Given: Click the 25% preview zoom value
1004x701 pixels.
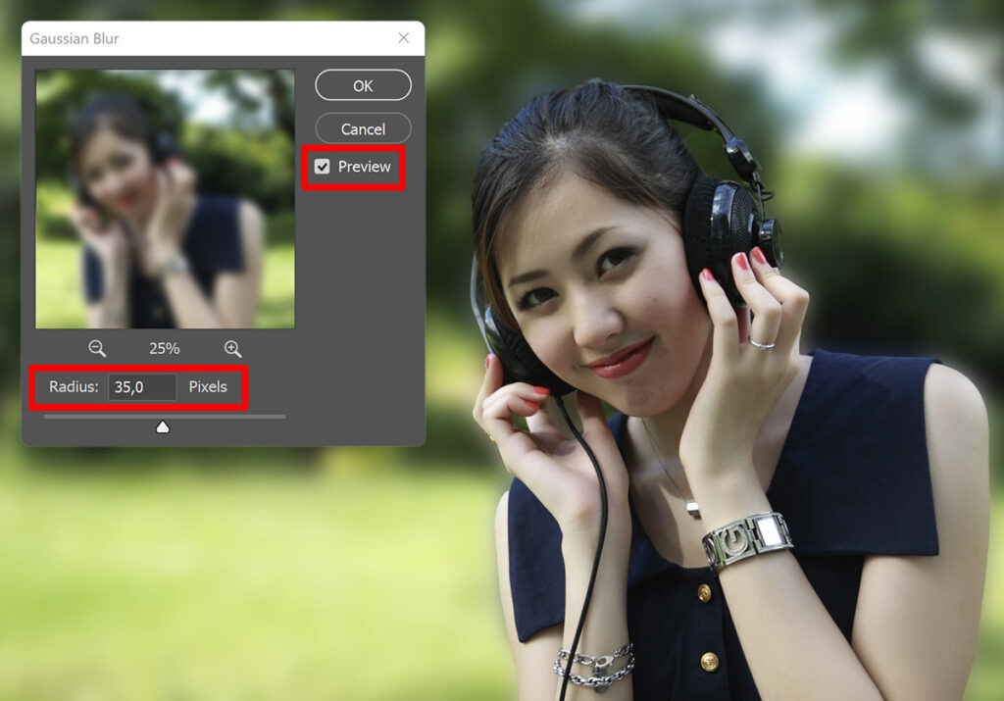Looking at the screenshot, I should coord(165,348).
